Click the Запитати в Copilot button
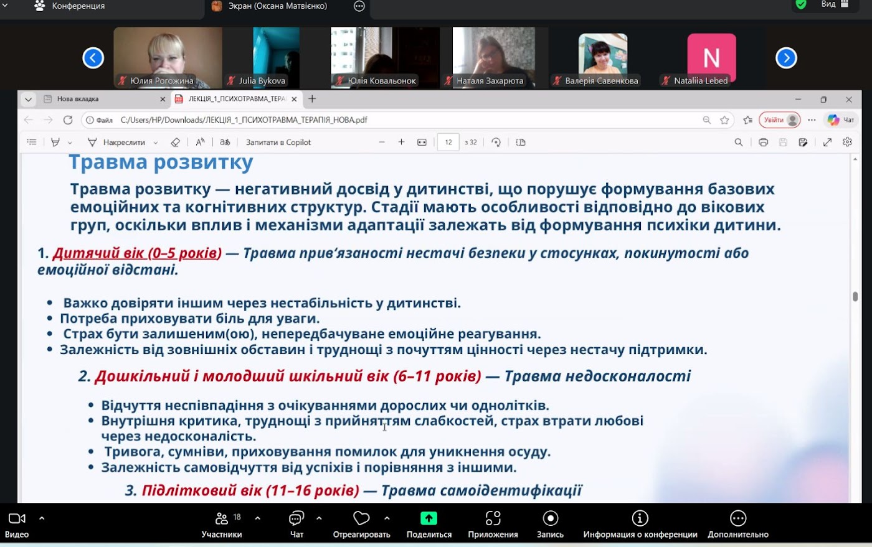Viewport: 872px width, 547px height. (x=278, y=143)
